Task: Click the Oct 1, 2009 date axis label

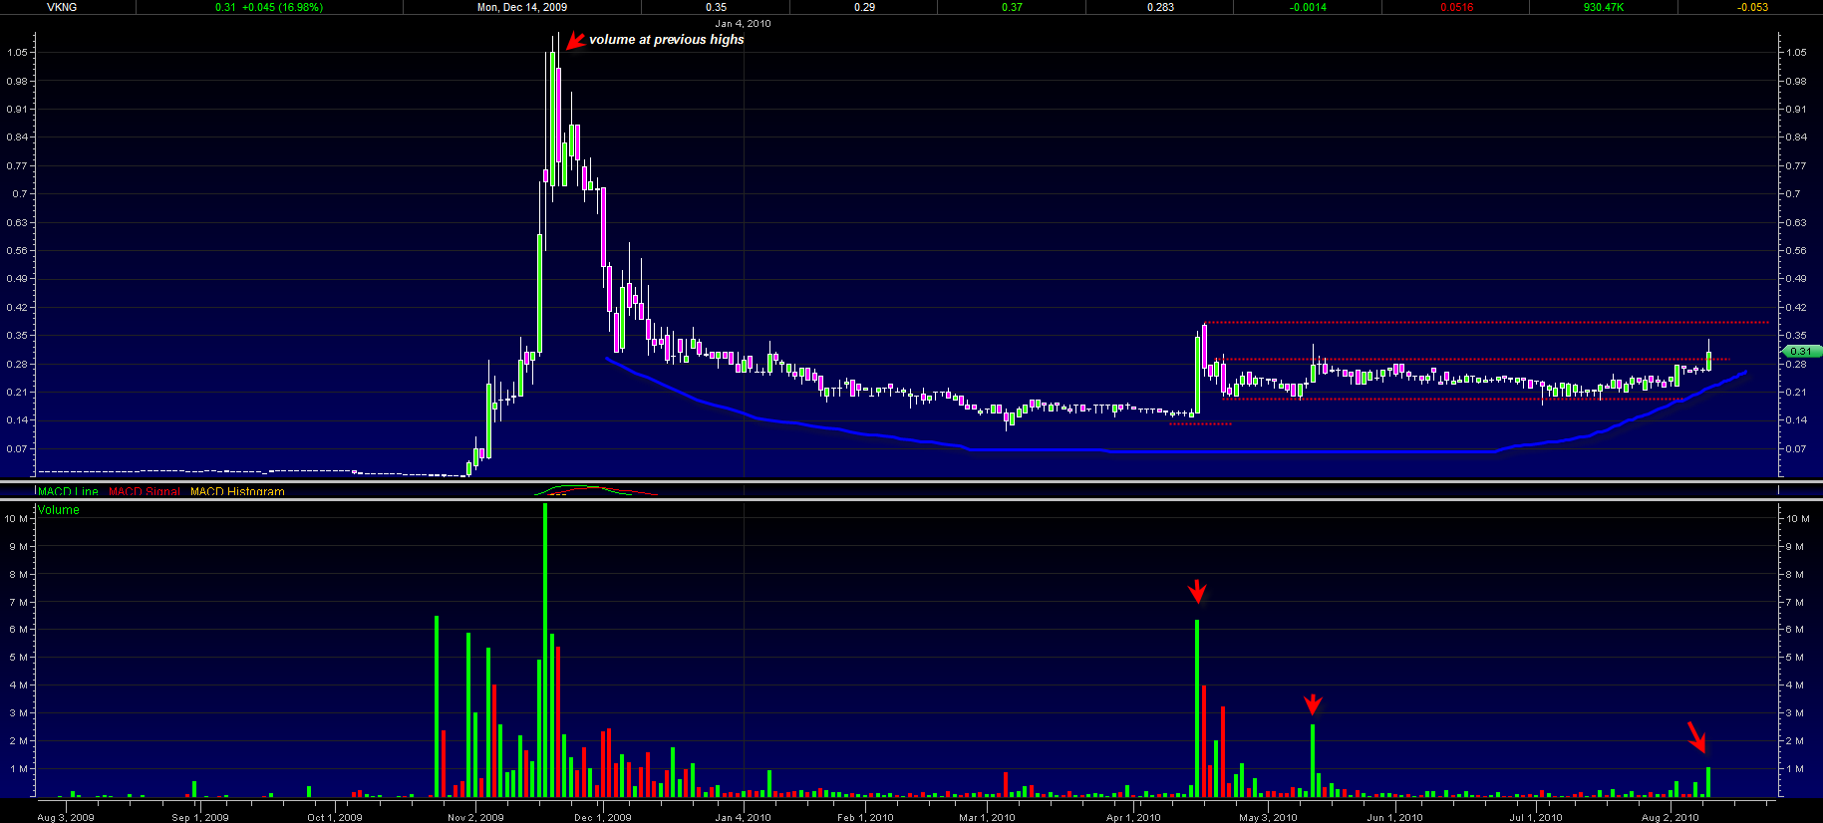Action: click(335, 817)
